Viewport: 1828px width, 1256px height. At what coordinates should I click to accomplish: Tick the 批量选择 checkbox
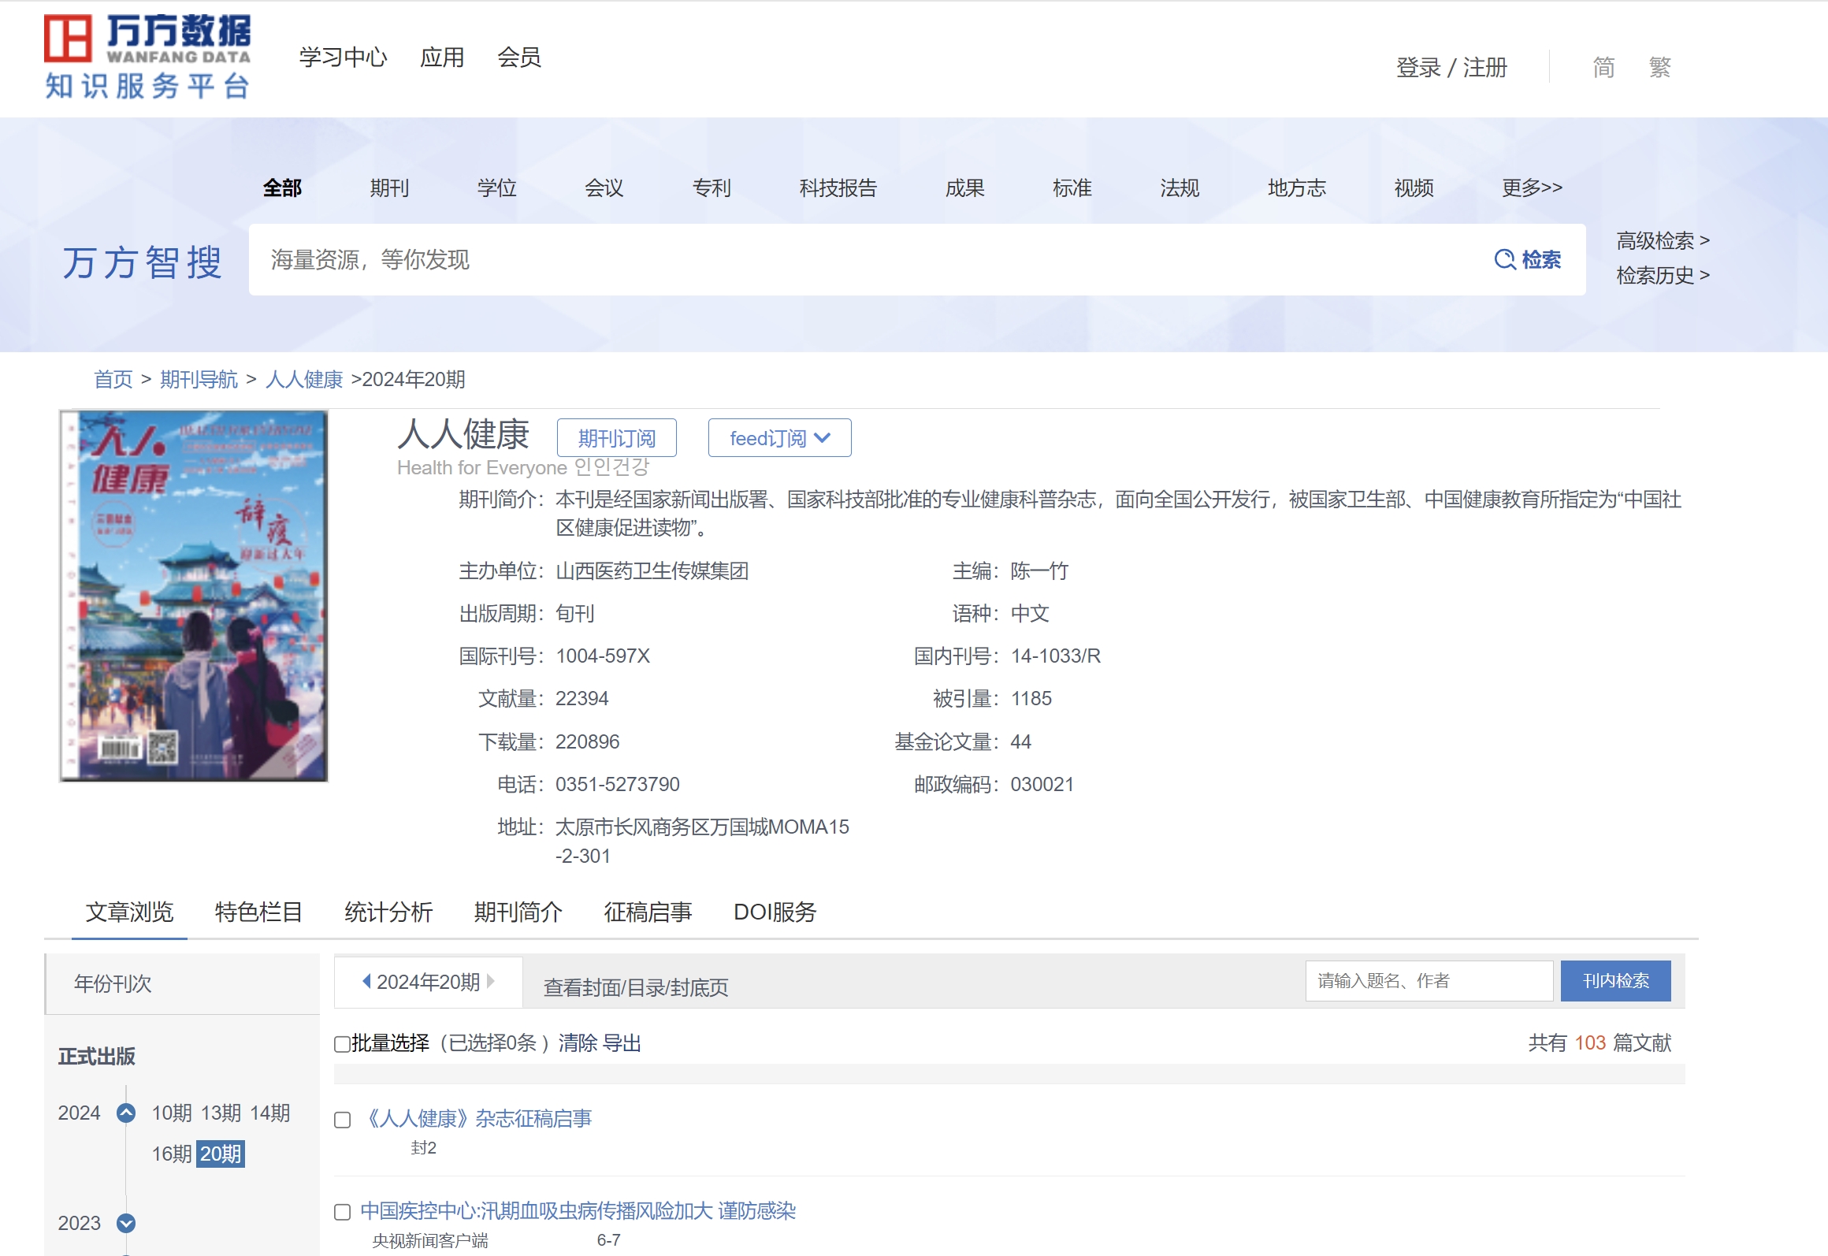tap(342, 1044)
